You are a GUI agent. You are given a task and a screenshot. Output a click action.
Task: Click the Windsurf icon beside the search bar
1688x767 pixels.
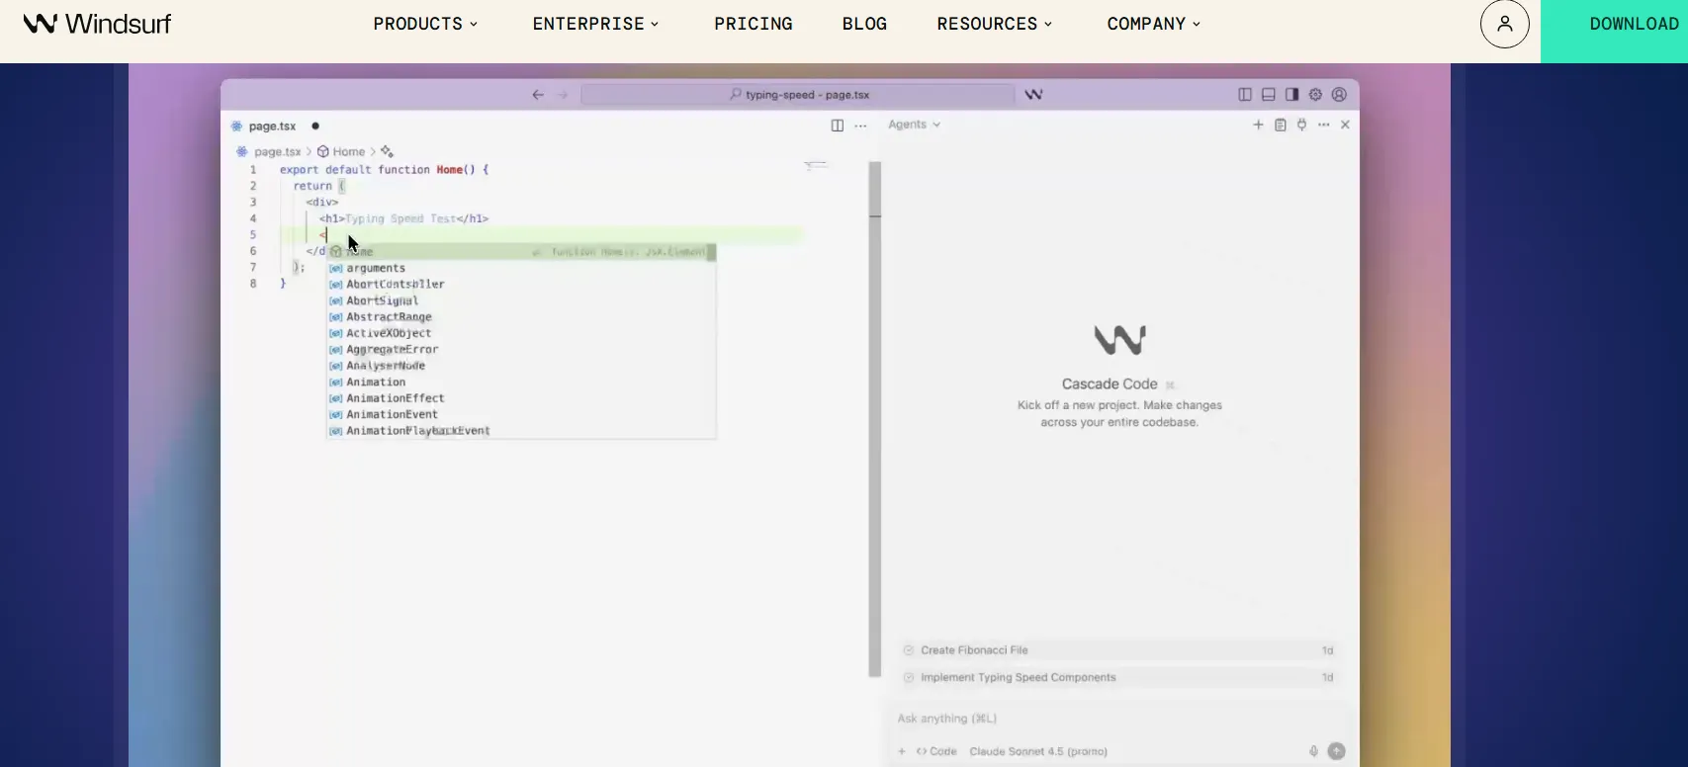tap(1033, 95)
